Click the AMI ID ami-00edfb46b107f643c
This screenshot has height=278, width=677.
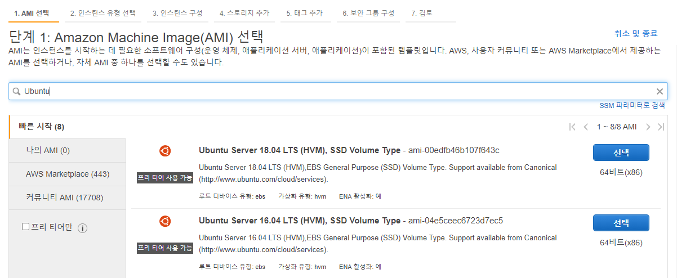coord(453,150)
